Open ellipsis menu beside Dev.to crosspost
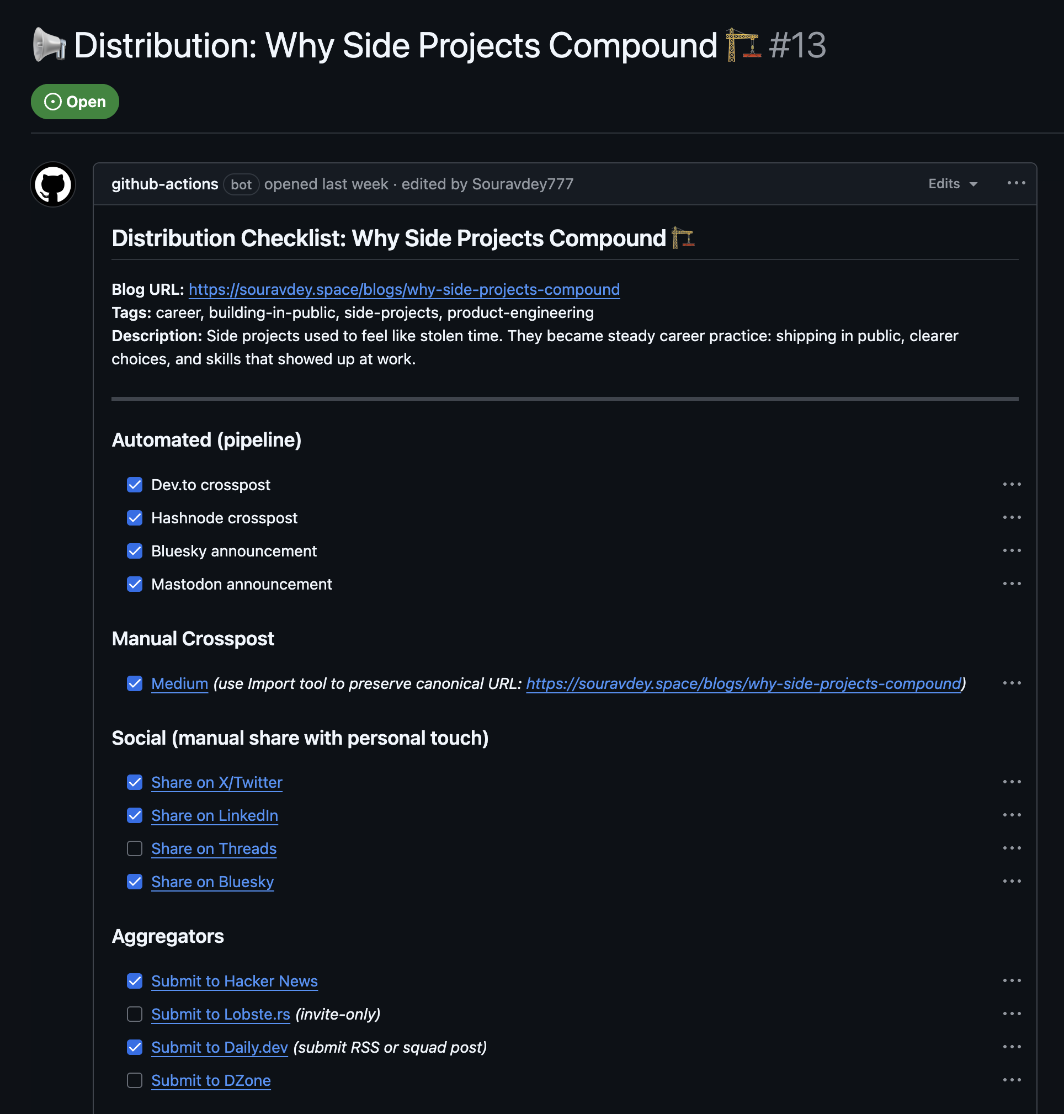 [x=1011, y=484]
